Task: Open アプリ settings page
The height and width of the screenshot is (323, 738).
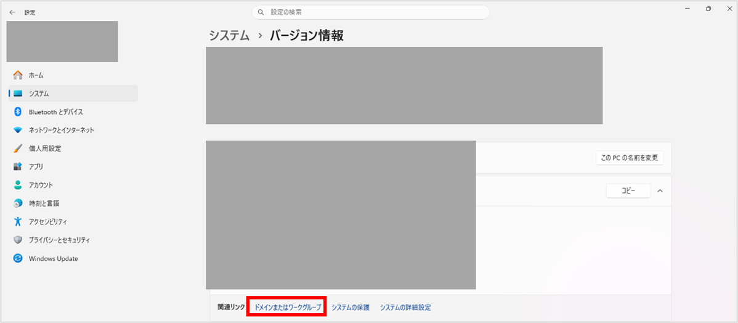Action: click(x=73, y=166)
